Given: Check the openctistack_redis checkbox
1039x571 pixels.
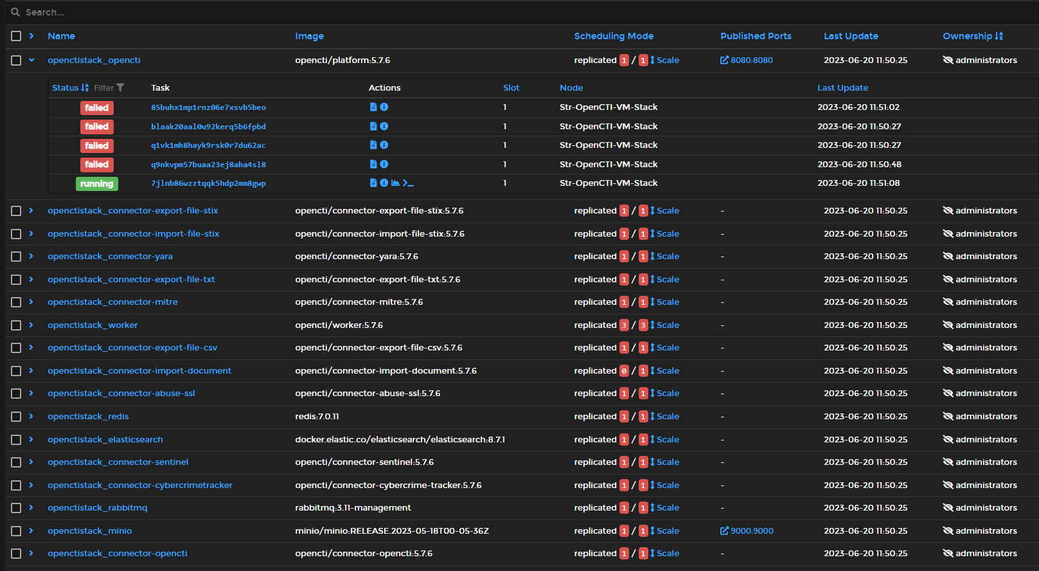Looking at the screenshot, I should (16, 417).
